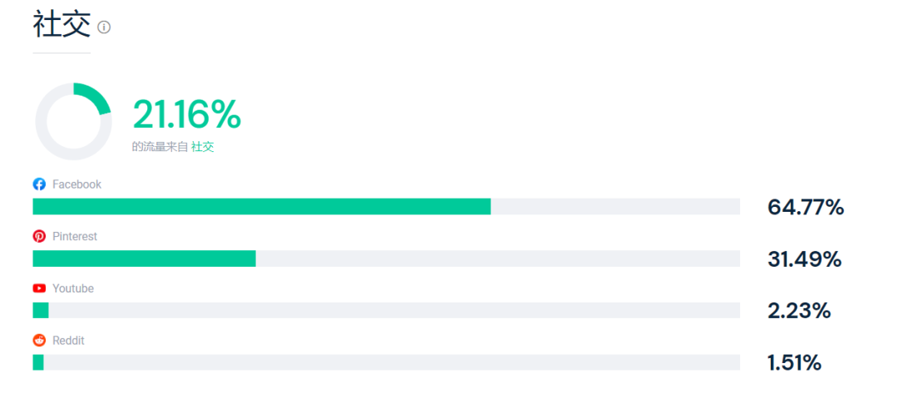Screen dimensions: 898x398
Task: Click the Pinterest green progress bar
Action: pyautogui.click(x=144, y=258)
